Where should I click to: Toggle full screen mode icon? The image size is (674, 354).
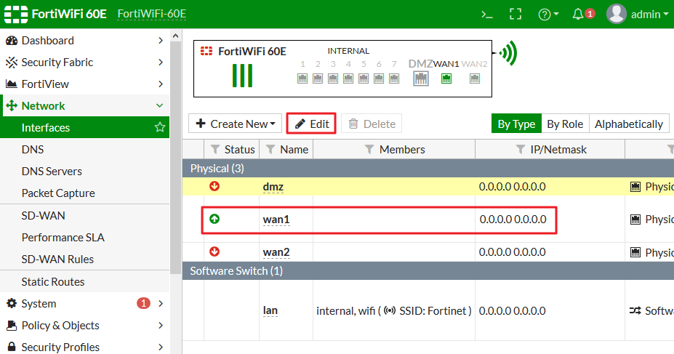point(515,15)
